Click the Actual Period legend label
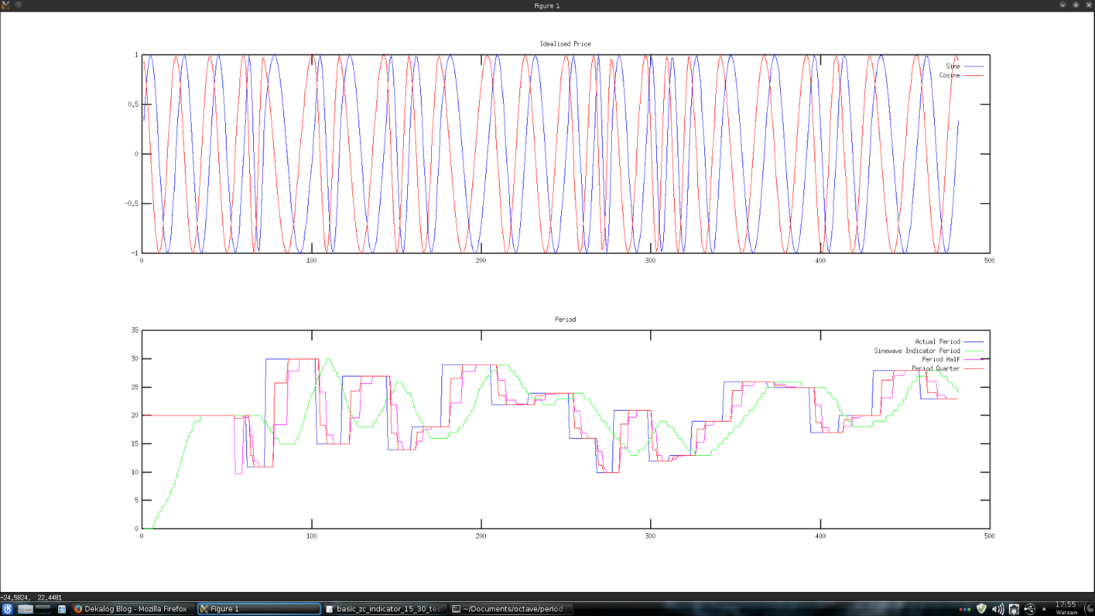 (x=938, y=341)
